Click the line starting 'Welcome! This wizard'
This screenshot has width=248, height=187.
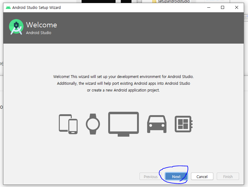coord(124,77)
